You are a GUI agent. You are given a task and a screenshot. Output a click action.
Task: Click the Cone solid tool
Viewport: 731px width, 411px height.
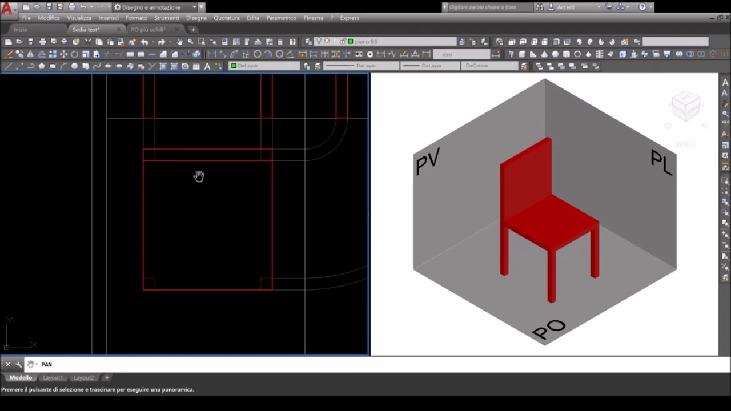544,54
